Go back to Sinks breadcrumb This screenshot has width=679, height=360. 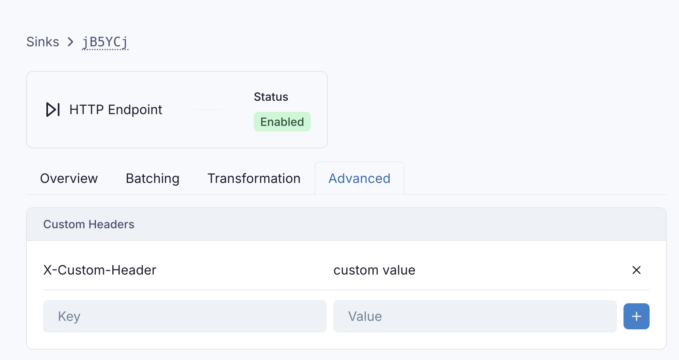pos(43,42)
